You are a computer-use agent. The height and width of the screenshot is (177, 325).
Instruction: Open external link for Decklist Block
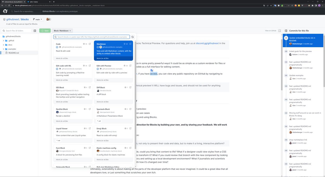pyautogui.click(x=90, y=109)
